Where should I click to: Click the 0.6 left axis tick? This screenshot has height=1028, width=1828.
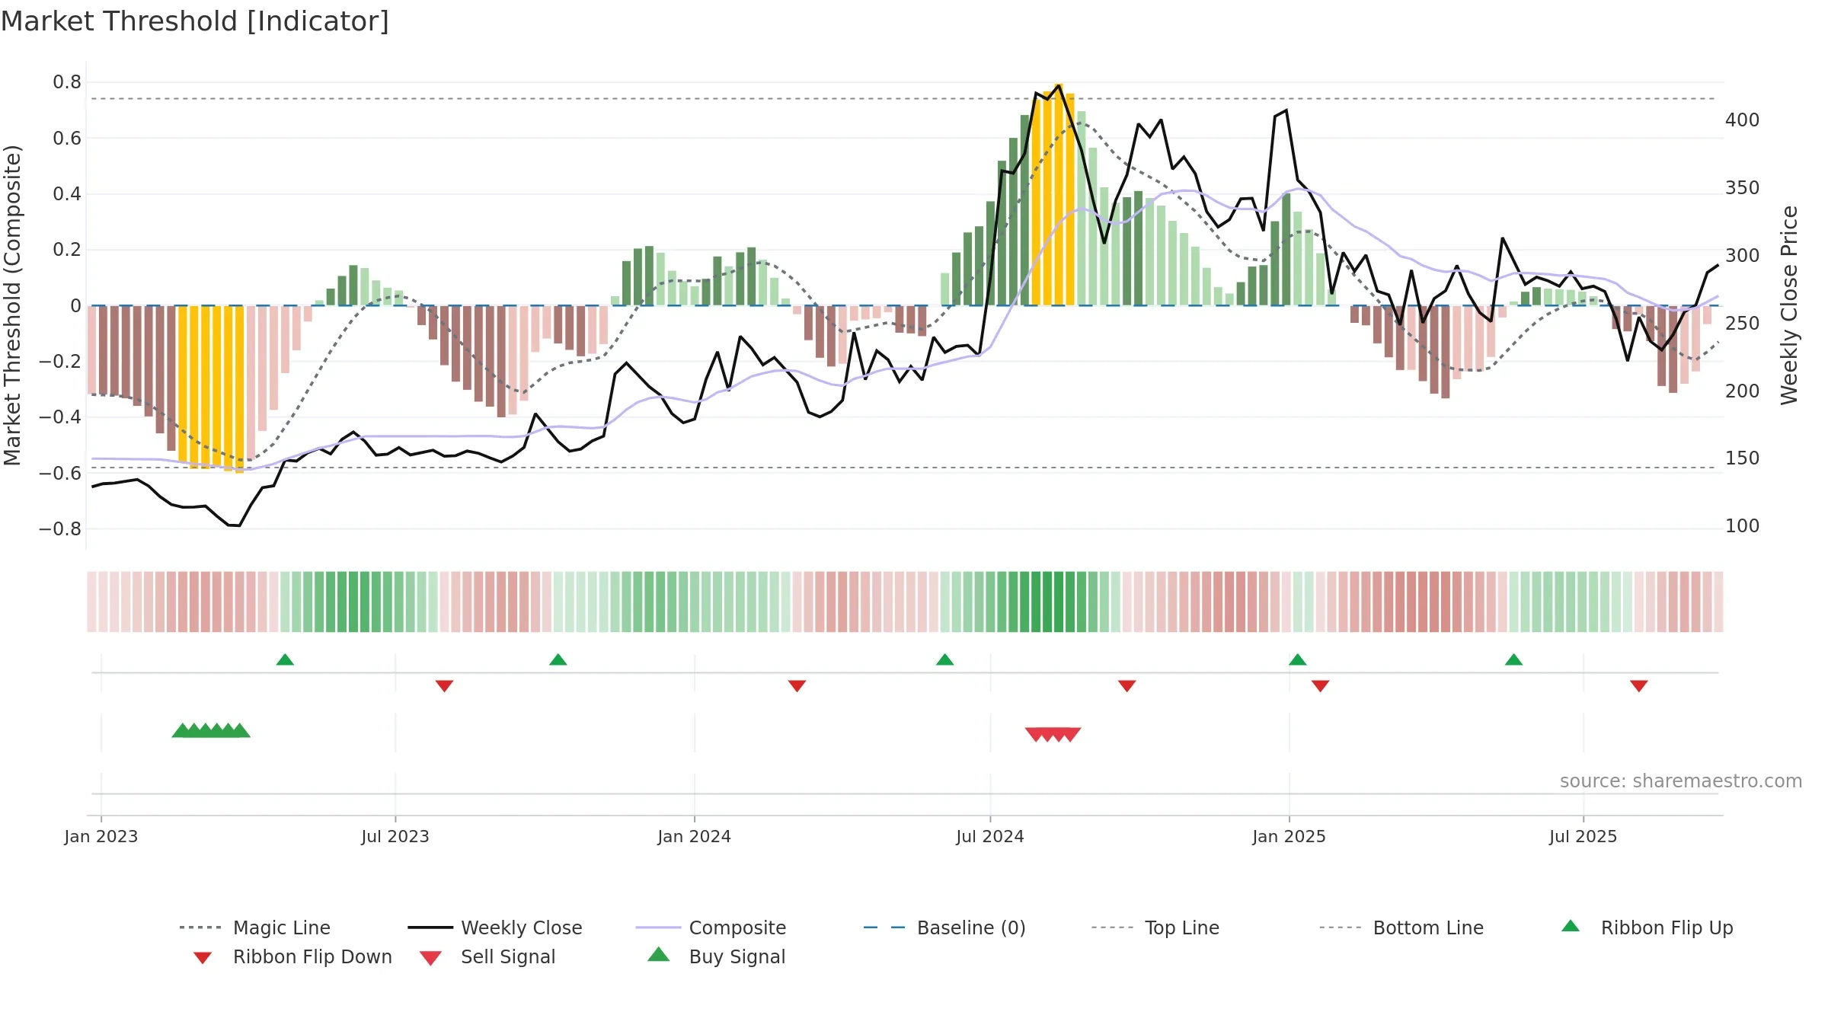(67, 138)
